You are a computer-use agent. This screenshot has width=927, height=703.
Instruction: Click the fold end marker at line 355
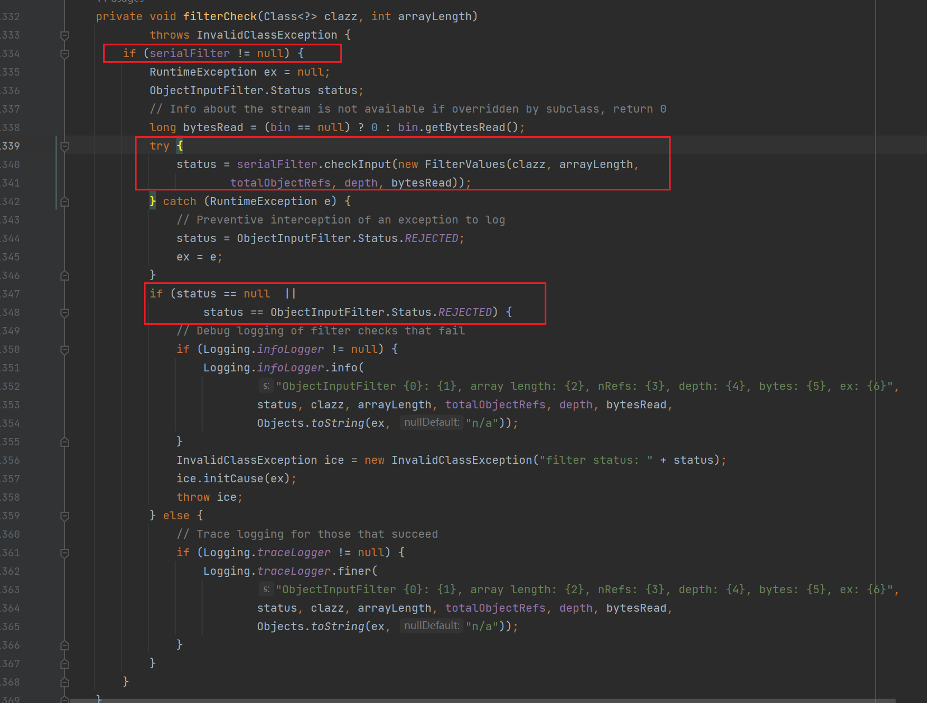tap(64, 442)
